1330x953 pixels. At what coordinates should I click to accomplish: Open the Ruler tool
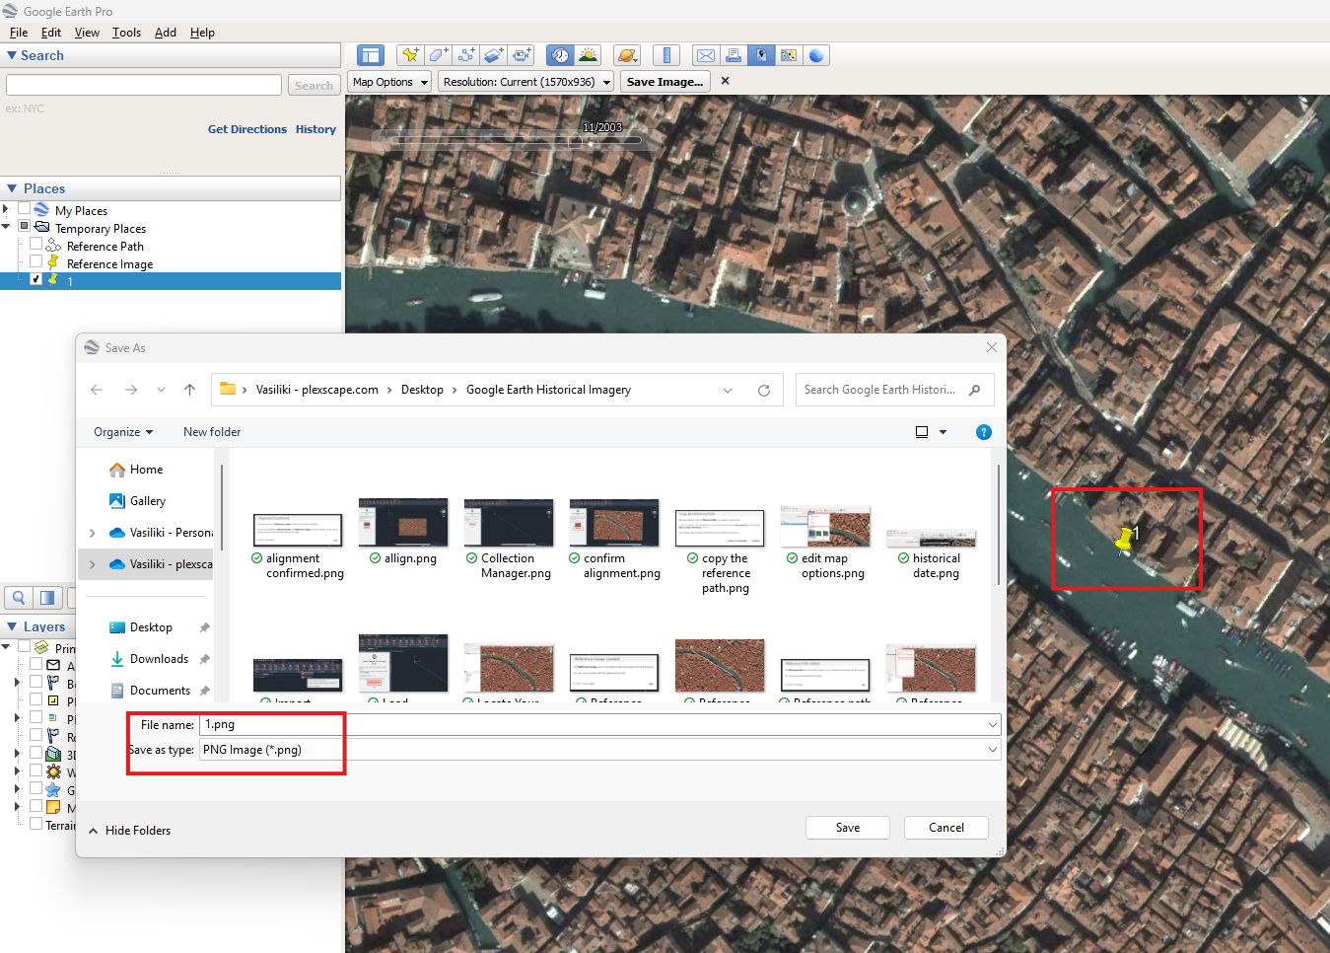pyautogui.click(x=666, y=55)
